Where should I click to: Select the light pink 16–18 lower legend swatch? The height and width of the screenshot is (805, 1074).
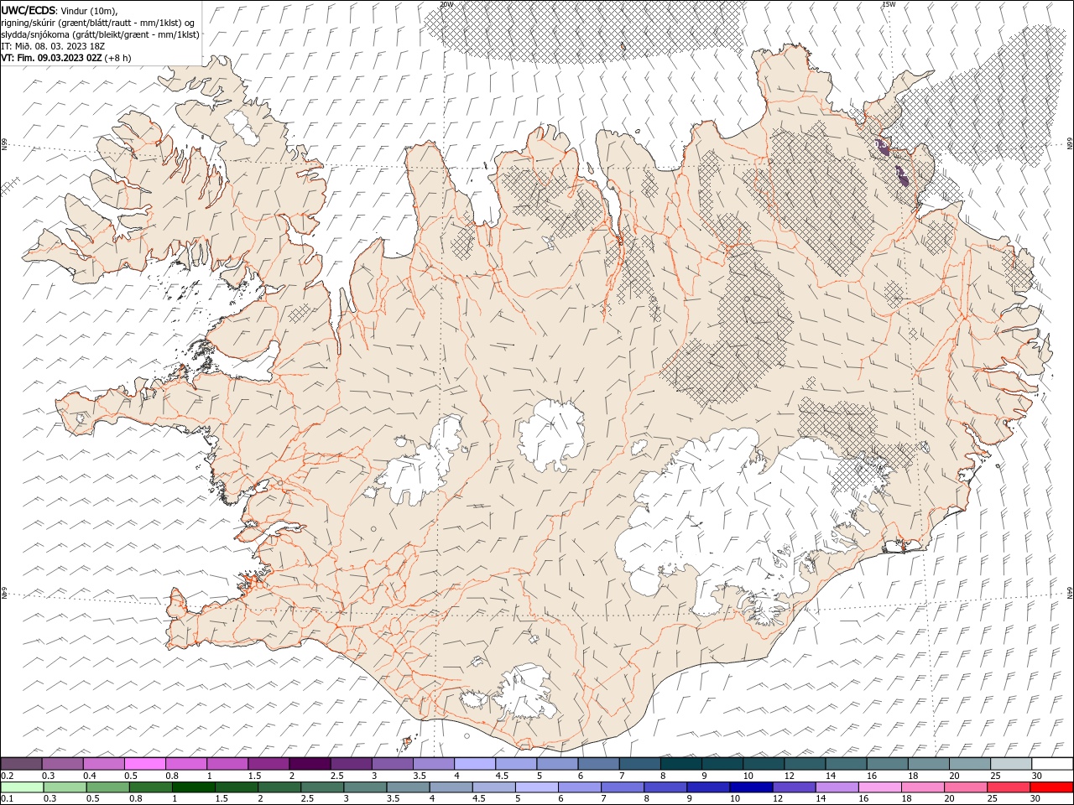pyautogui.click(x=878, y=787)
